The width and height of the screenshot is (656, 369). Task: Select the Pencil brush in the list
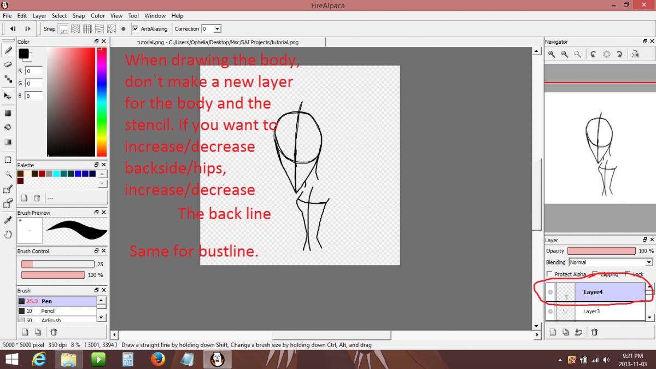[x=48, y=311]
